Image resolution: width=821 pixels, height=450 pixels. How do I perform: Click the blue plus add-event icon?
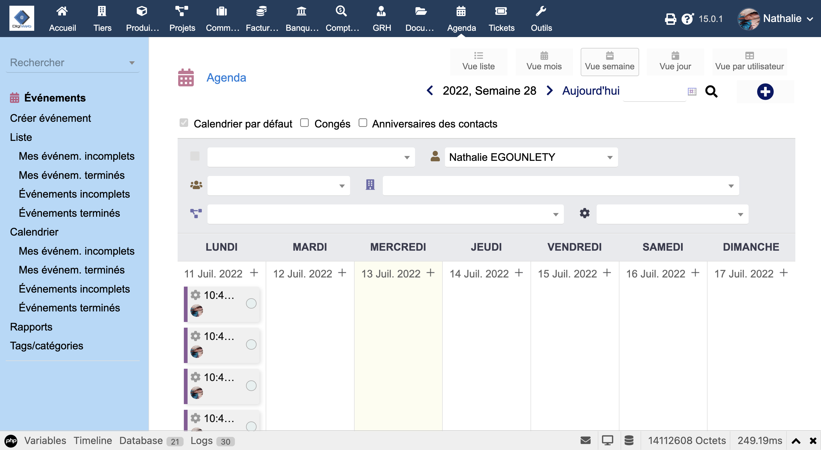(x=765, y=92)
